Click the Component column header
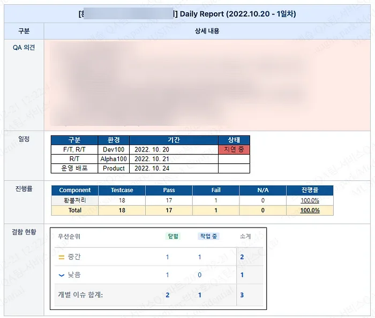Viewport: 375px width, 318px height. pyautogui.click(x=74, y=190)
